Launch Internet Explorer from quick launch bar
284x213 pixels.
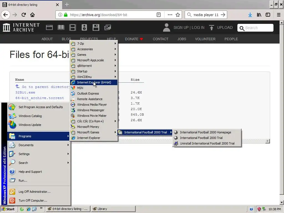pyautogui.click(x=29, y=209)
